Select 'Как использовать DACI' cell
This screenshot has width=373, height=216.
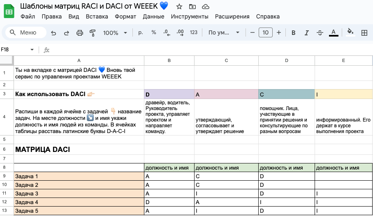(x=79, y=94)
